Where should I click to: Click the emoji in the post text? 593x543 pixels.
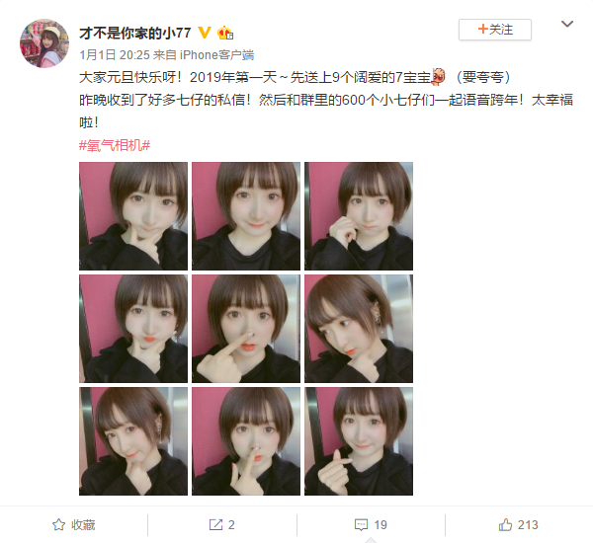point(439,77)
